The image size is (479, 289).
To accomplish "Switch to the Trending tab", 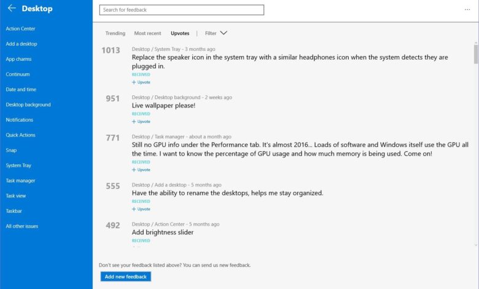I will (115, 33).
